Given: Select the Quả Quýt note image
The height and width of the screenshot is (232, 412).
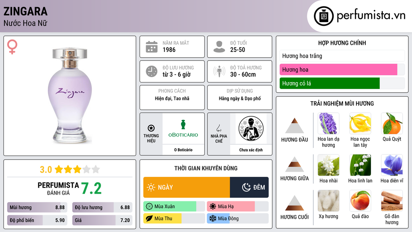Looking at the screenshot, I should [x=392, y=123].
